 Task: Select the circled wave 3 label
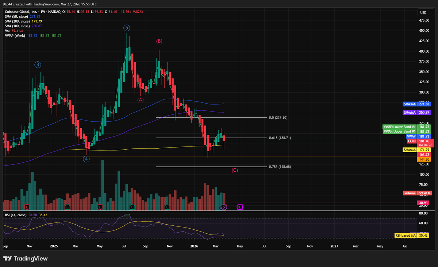(38, 65)
